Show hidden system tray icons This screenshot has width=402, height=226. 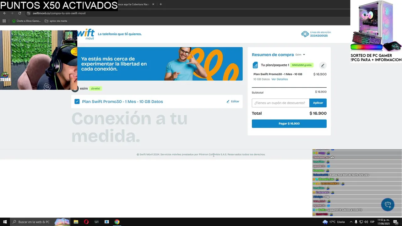pyautogui.click(x=351, y=222)
